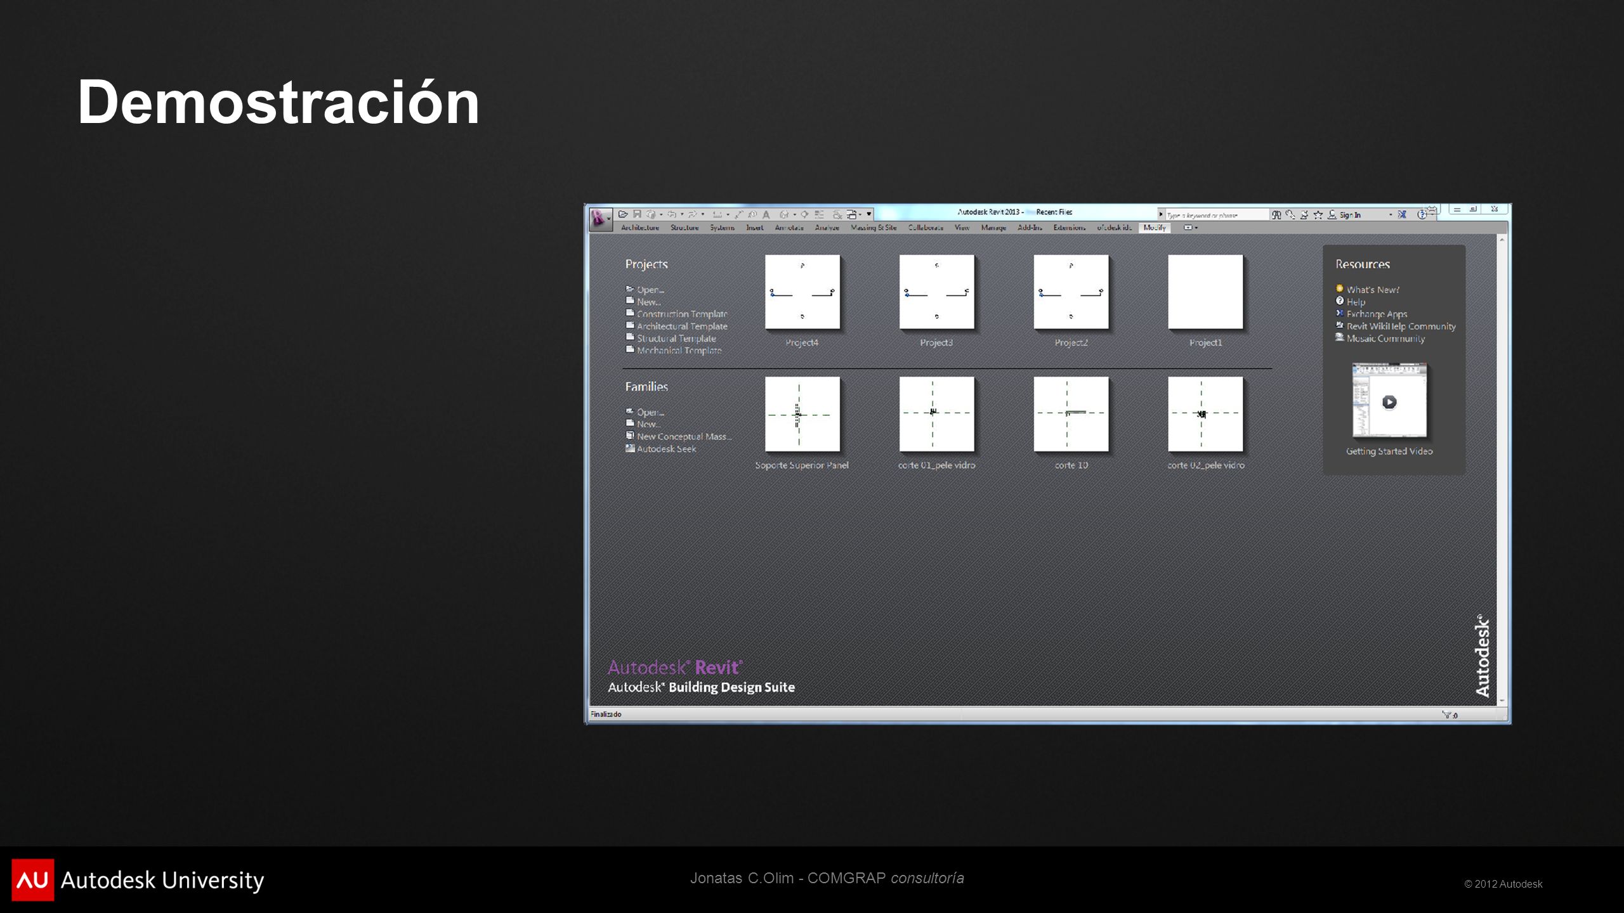
Task: Open the 3D View dropdown arrow
Action: click(x=795, y=215)
